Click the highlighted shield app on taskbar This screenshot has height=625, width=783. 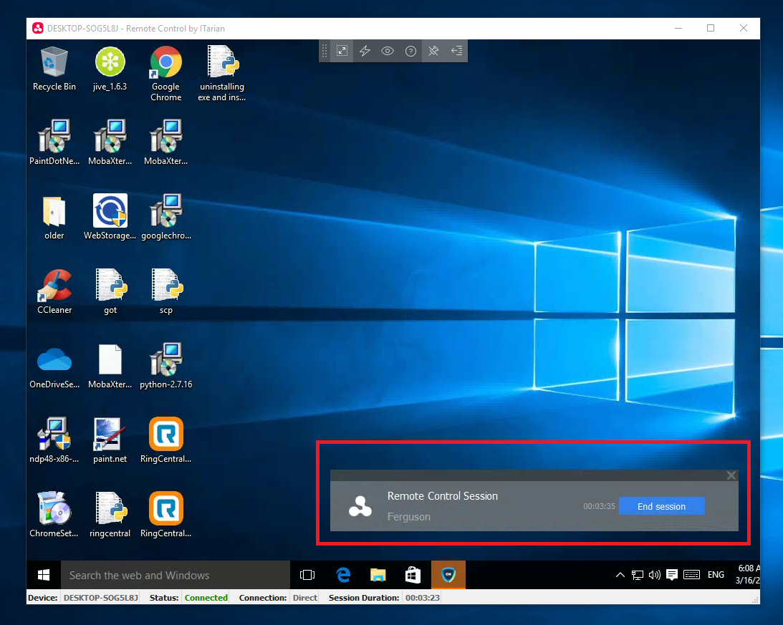(x=448, y=575)
